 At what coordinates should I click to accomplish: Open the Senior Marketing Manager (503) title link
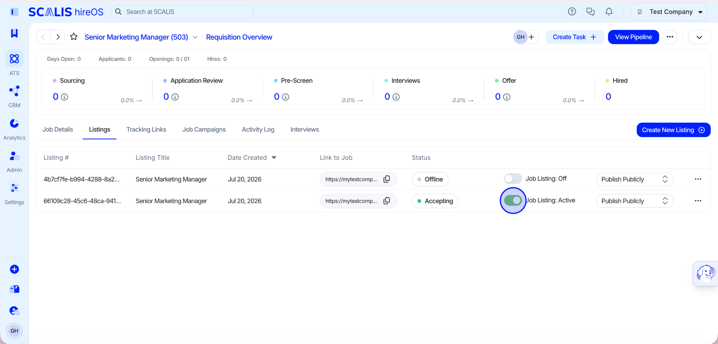tap(136, 37)
